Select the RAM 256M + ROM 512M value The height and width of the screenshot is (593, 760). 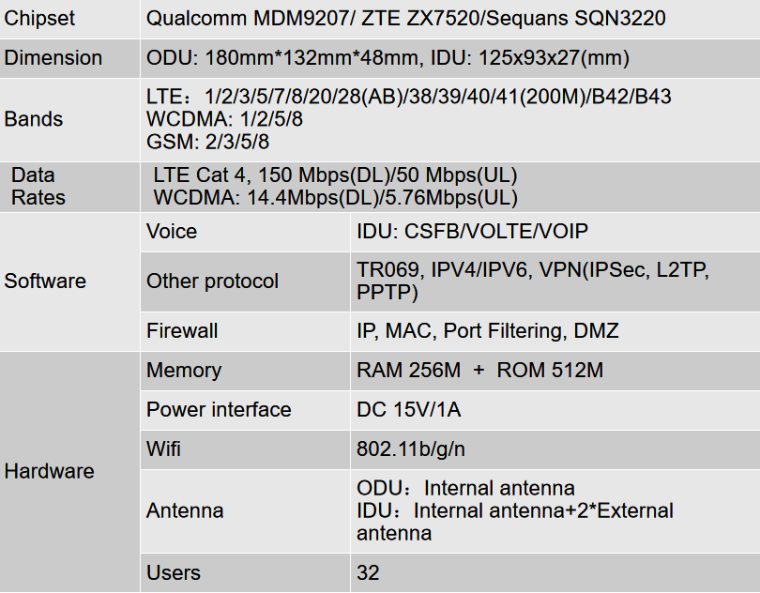(479, 371)
